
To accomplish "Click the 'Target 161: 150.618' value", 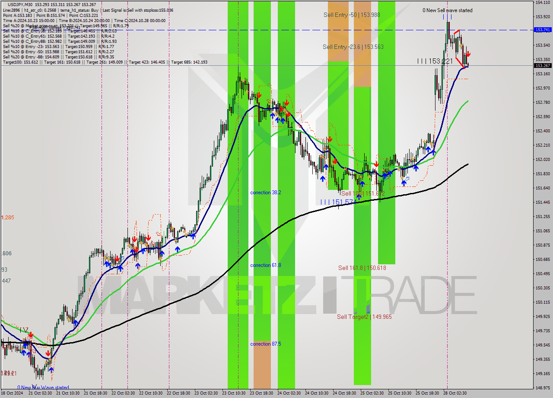I will [x=62, y=62].
